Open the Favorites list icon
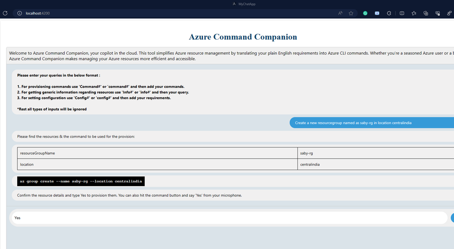 tap(414, 14)
